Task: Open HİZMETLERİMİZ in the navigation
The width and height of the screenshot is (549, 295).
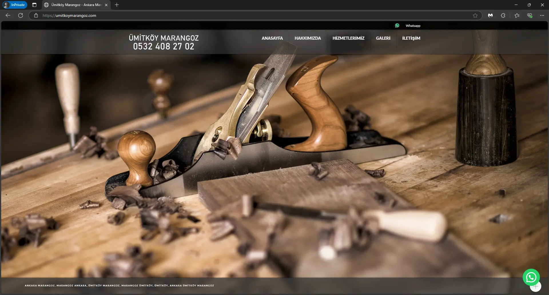Action: (x=348, y=38)
